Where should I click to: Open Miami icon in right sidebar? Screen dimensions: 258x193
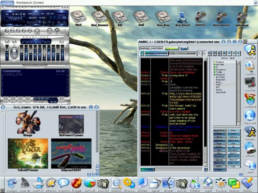pos(250,149)
